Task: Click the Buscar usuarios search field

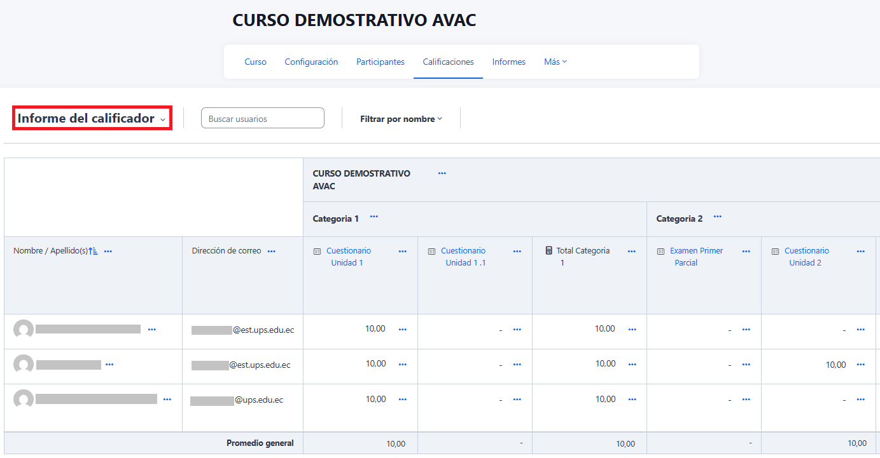Action: pos(262,119)
